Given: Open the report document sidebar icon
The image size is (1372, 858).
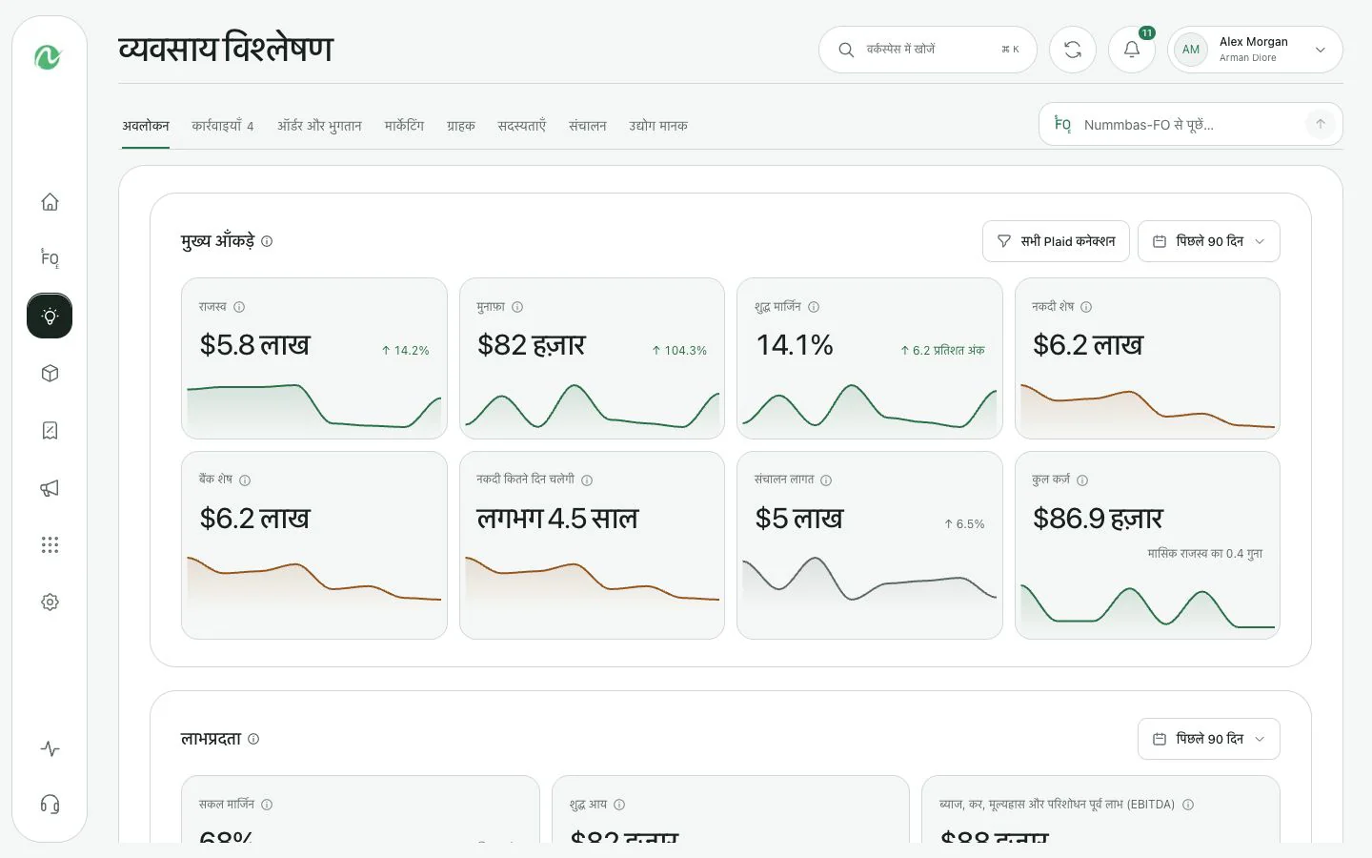Looking at the screenshot, I should coord(50,431).
